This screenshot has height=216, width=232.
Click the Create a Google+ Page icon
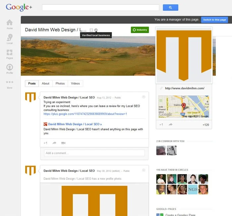pyautogui.click(x=160, y=215)
